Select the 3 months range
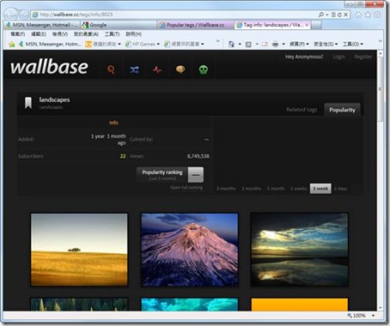Screen dimensions: 390x326 (226, 189)
